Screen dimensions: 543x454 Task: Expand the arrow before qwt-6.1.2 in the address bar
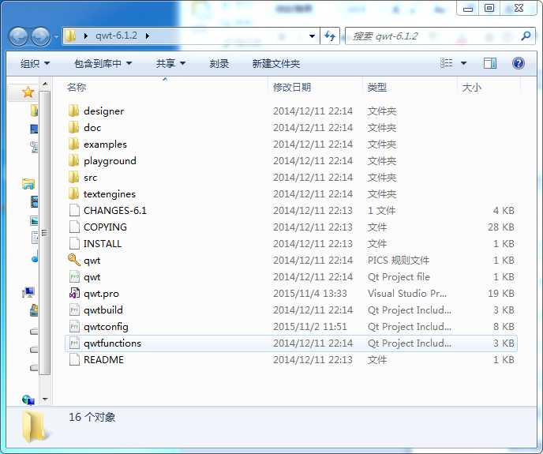click(85, 36)
